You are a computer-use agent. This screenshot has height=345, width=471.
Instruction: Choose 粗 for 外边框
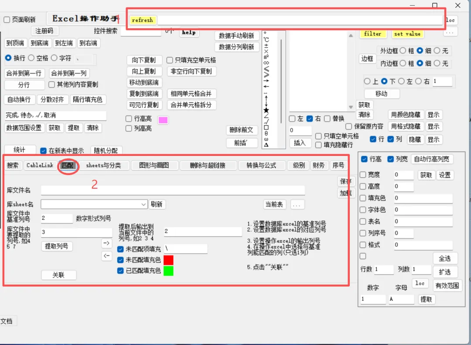click(x=403, y=51)
